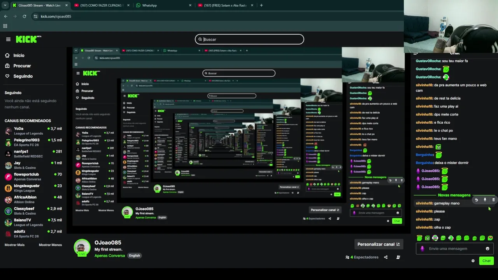Go to Início in the sidebar
498x280 pixels.
(x=19, y=55)
